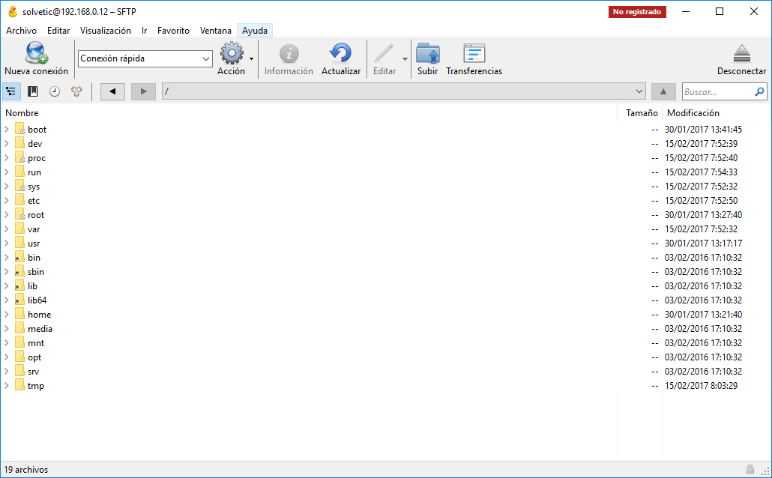Open the Visualización menu
The width and height of the screenshot is (772, 478).
pos(106,31)
